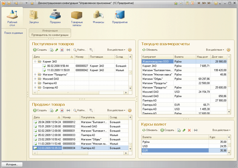This screenshot has height=168, width=238.
Task: Click the copy icon in Поступления товаров toolbar
Action: 51,50
